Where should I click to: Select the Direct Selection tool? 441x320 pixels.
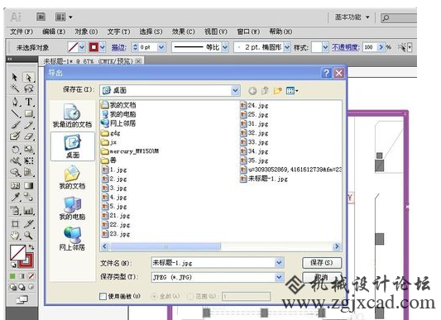[29, 77]
